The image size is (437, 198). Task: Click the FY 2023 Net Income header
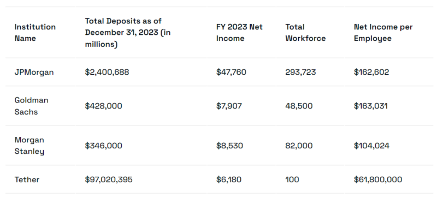(x=239, y=33)
